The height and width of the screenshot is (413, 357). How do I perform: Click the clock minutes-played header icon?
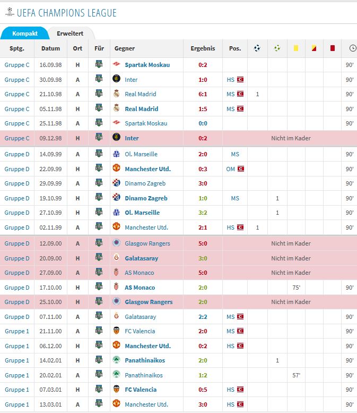(353, 48)
